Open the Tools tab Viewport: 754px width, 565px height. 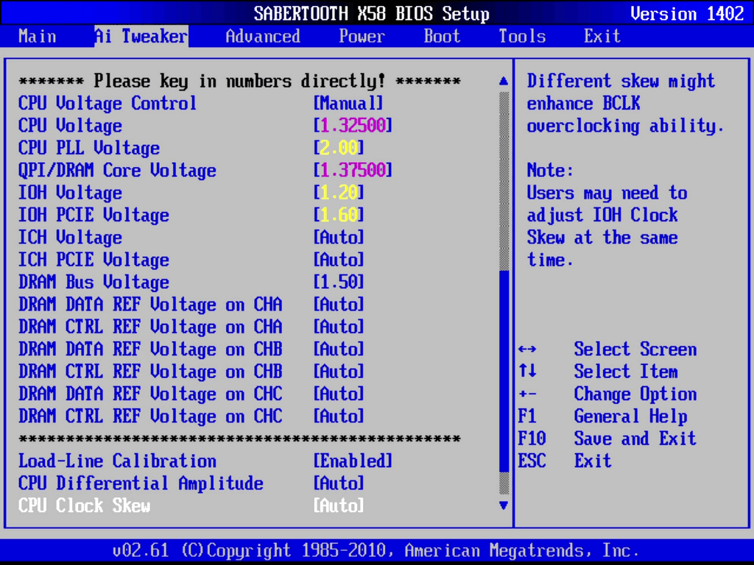coord(522,36)
